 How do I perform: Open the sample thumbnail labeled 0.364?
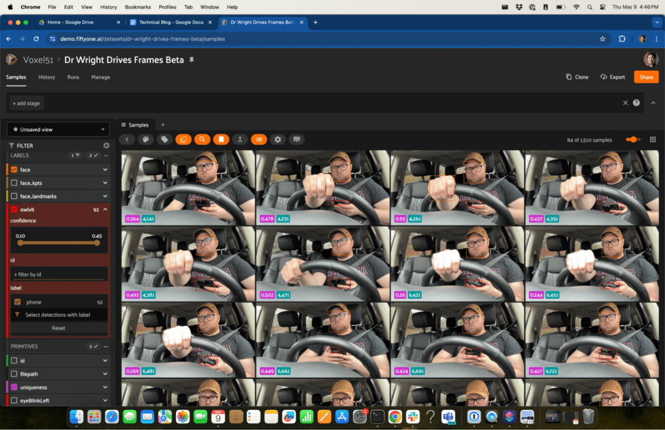(188, 188)
